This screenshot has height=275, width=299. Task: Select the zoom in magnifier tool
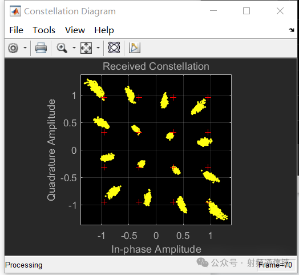tap(62, 48)
